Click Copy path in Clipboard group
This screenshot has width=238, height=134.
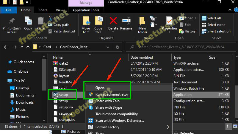(x=59, y=25)
